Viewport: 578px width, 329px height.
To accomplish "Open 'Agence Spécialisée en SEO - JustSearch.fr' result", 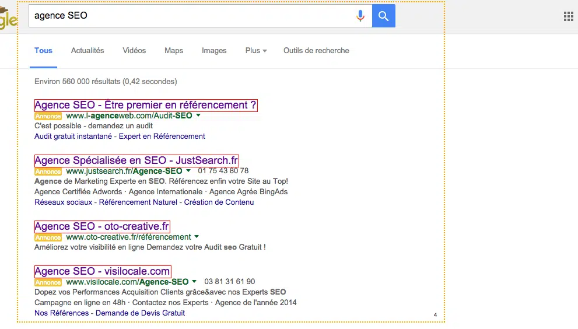I will click(136, 160).
